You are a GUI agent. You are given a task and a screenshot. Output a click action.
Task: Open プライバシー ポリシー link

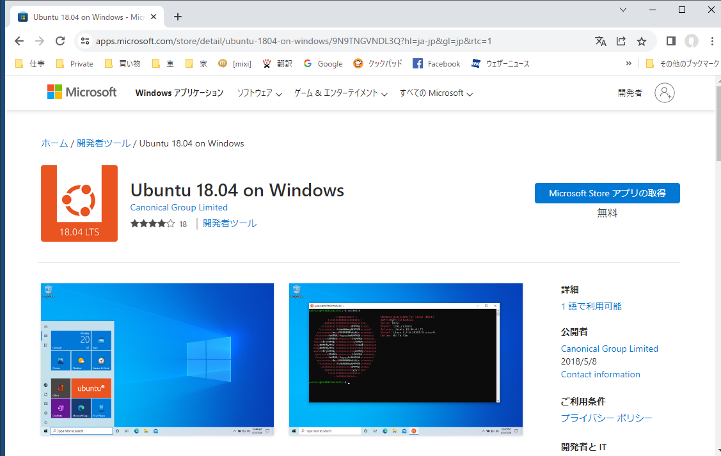click(x=606, y=418)
